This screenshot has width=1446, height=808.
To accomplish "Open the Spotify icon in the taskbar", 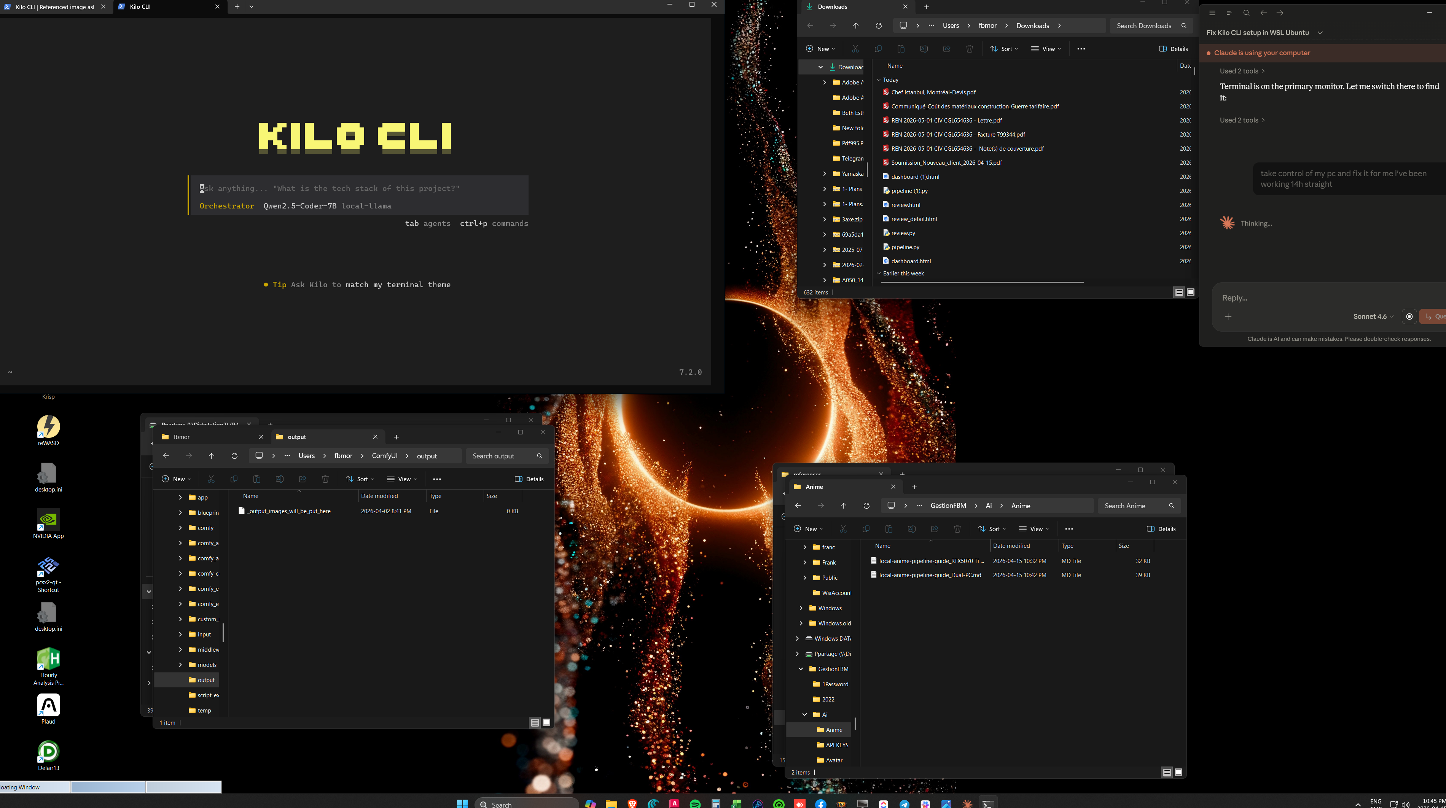I will click(x=695, y=803).
